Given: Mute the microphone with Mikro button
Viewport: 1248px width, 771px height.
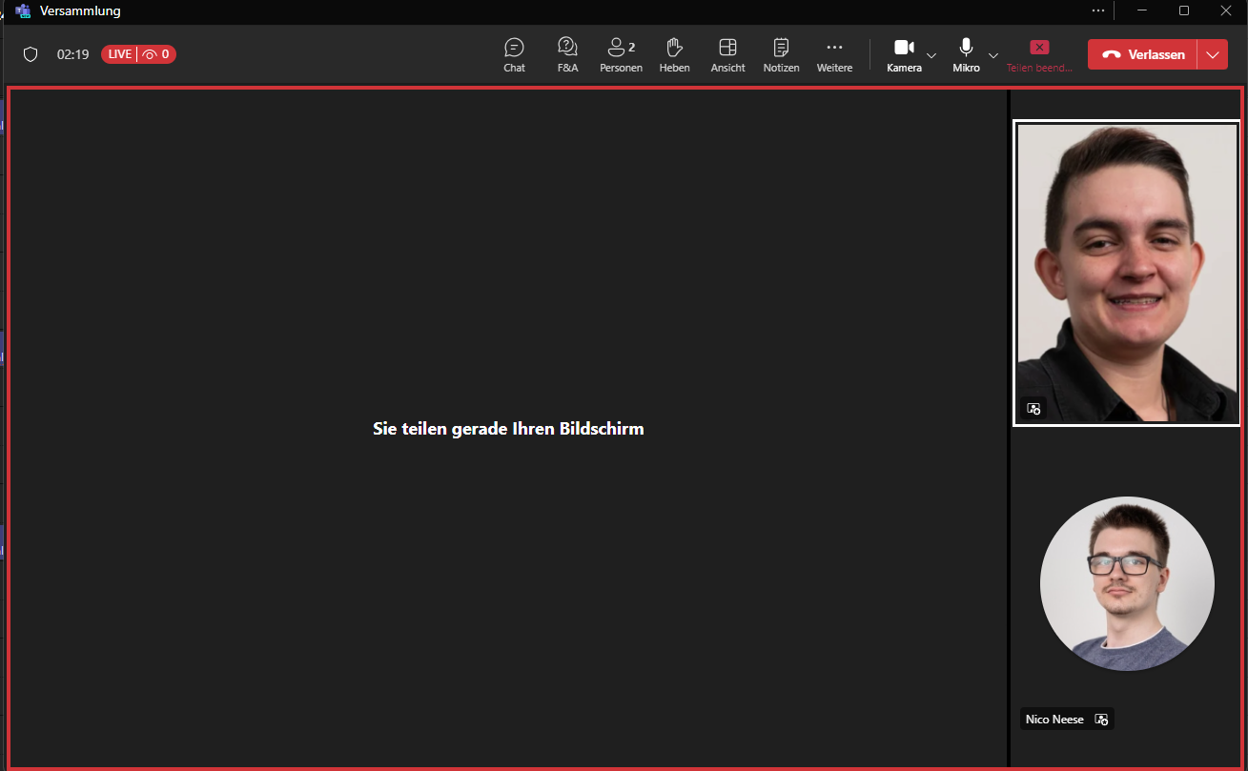Looking at the screenshot, I should 966,54.
